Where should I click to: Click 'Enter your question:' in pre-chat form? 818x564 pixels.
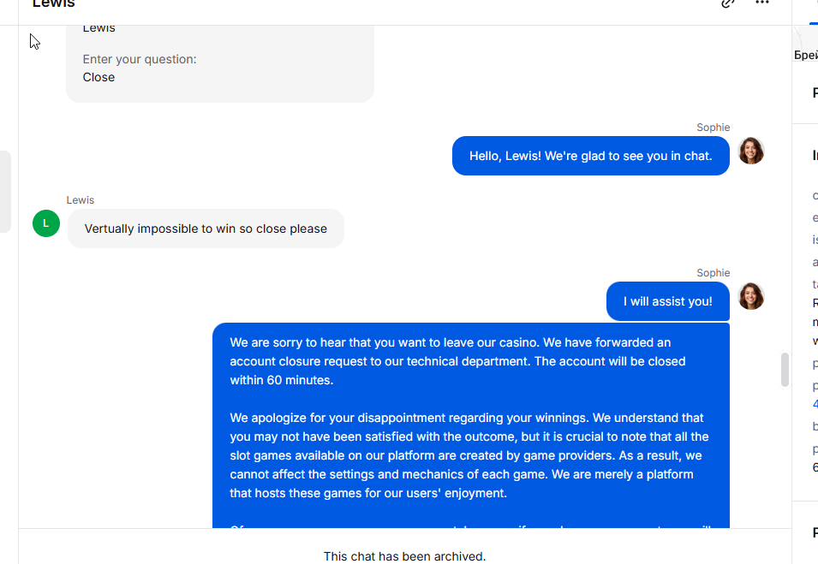[140, 59]
